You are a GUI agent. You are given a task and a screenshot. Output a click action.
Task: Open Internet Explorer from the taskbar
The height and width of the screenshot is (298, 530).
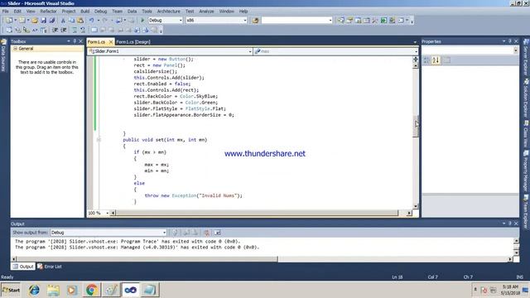point(34,290)
